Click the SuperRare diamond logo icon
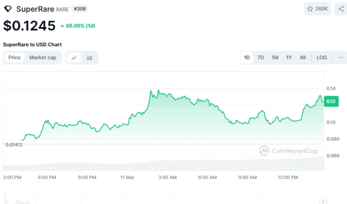The height and width of the screenshot is (204, 347). point(8,9)
